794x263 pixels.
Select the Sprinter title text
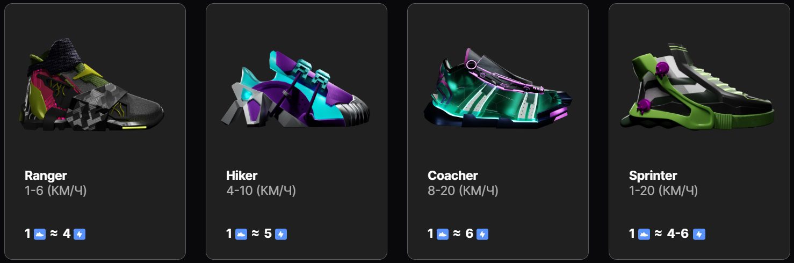pos(653,176)
